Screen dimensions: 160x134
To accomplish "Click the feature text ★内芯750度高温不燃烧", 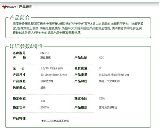I will [55, 121].
